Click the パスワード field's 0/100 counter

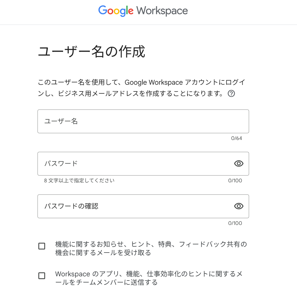[235, 181]
